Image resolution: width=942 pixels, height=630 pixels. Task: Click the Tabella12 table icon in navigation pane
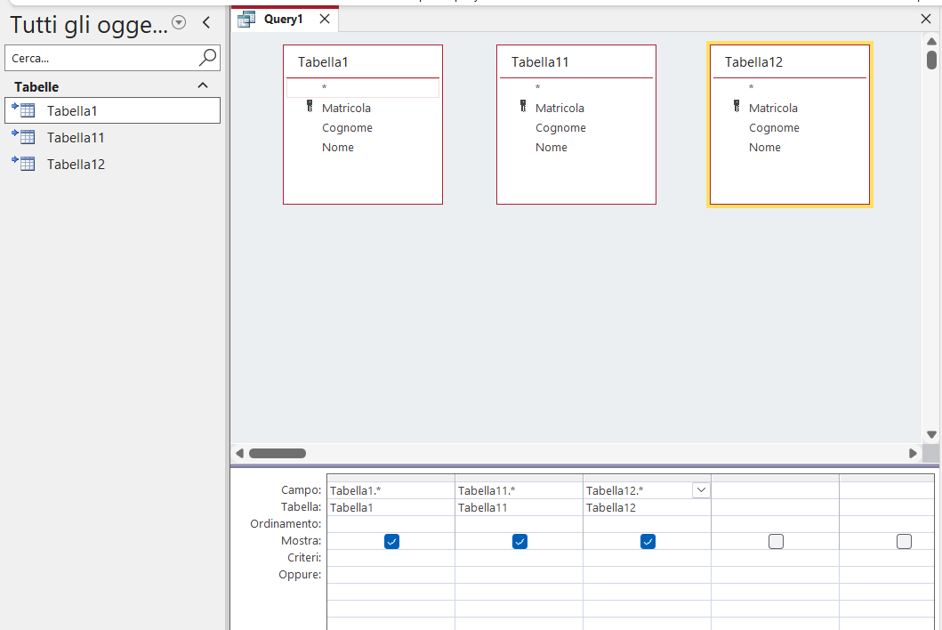(x=24, y=164)
